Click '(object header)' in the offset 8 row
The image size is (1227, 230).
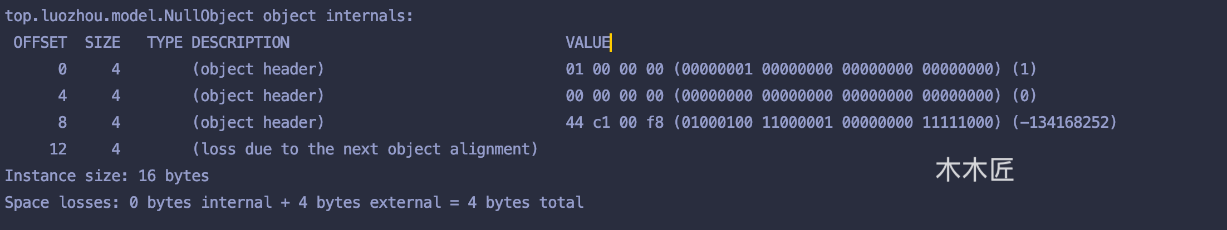(x=258, y=123)
